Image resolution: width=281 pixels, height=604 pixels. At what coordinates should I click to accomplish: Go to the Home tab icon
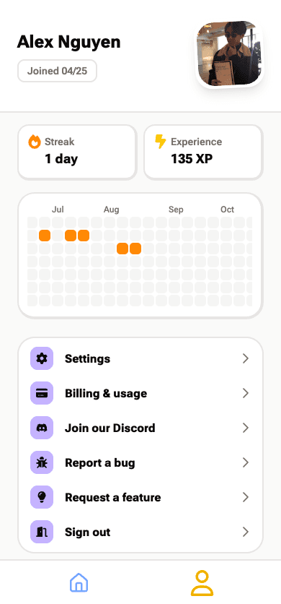point(79,582)
